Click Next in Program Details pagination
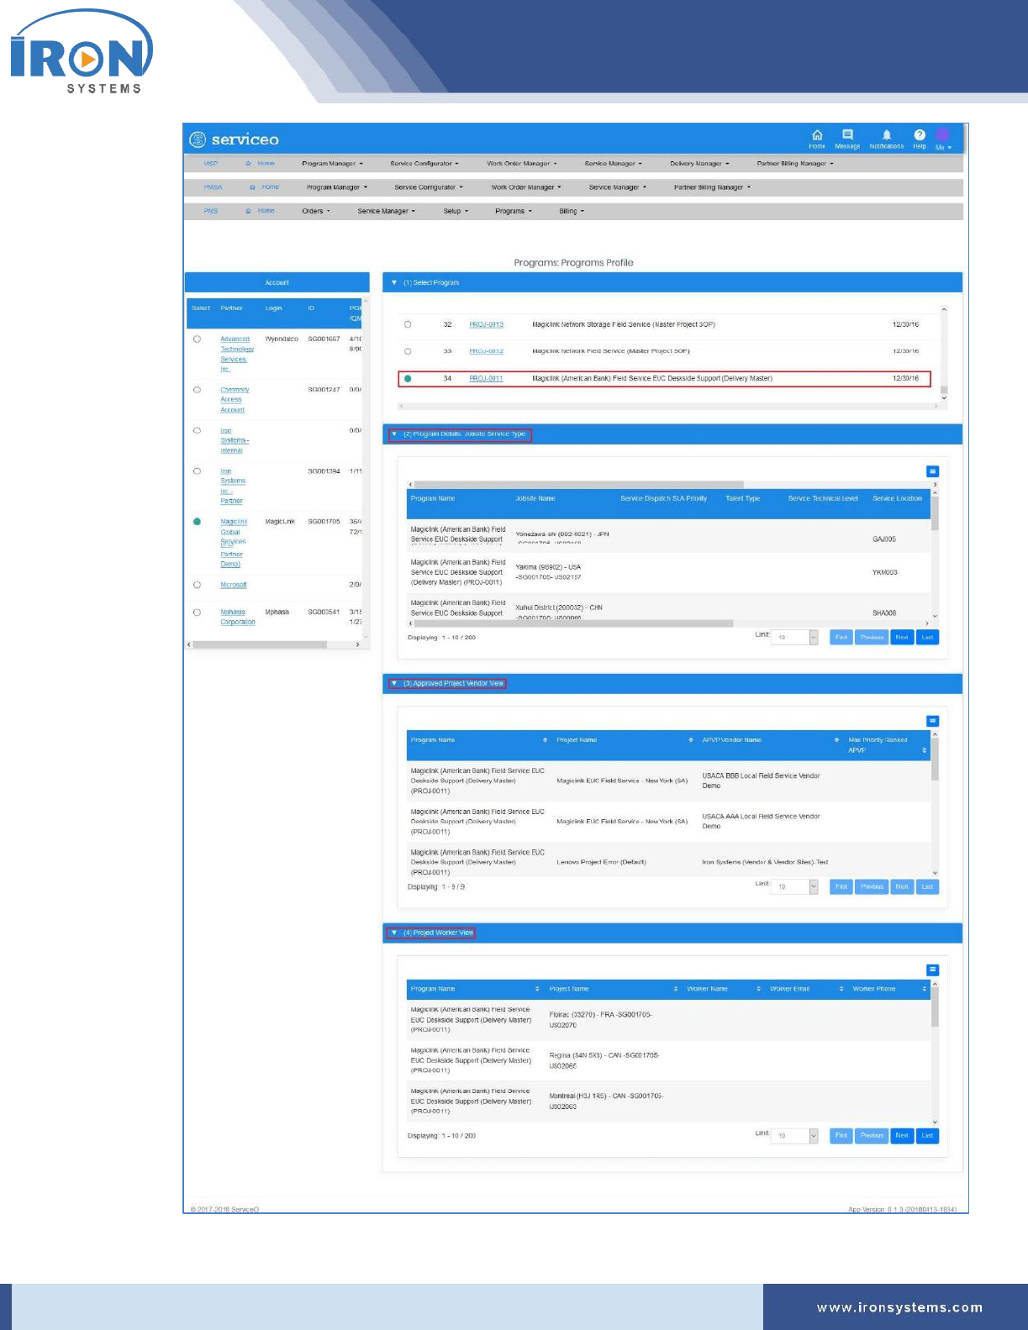1028x1330 pixels. coord(902,638)
